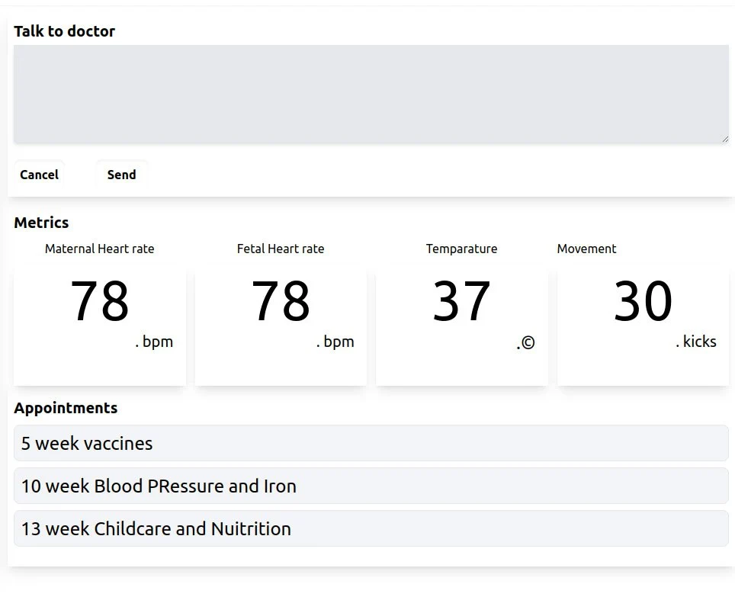Select 10 week Blood PRessure and Iron
Image resolution: width=735 pixels, height=613 pixels.
coord(371,486)
